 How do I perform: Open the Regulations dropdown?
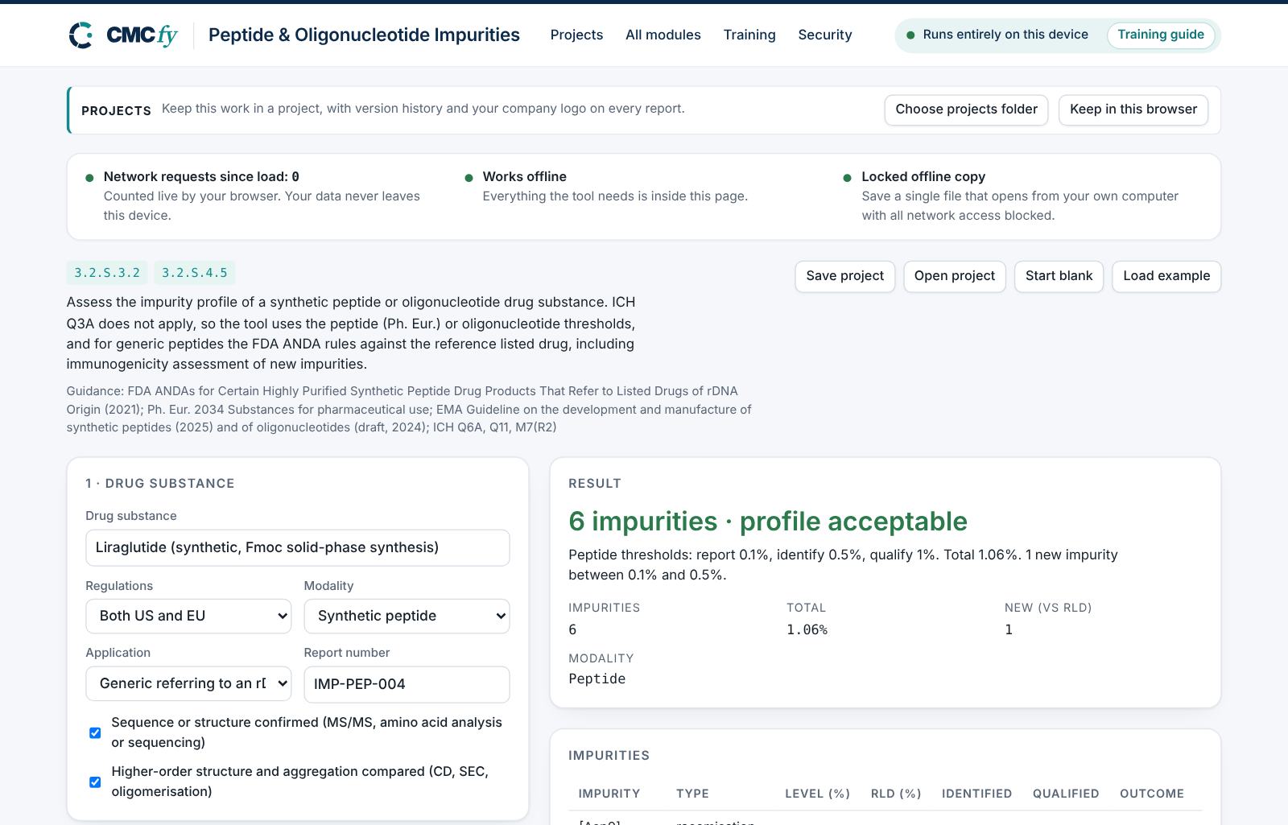pos(188,616)
